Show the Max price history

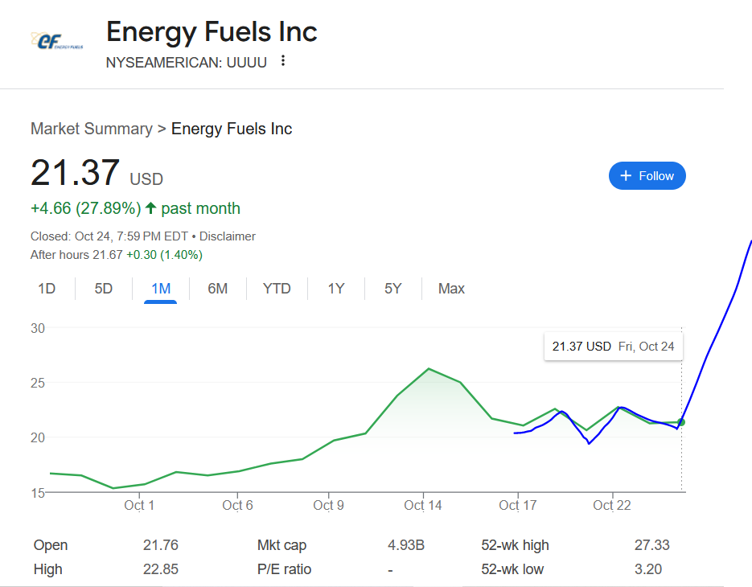451,289
